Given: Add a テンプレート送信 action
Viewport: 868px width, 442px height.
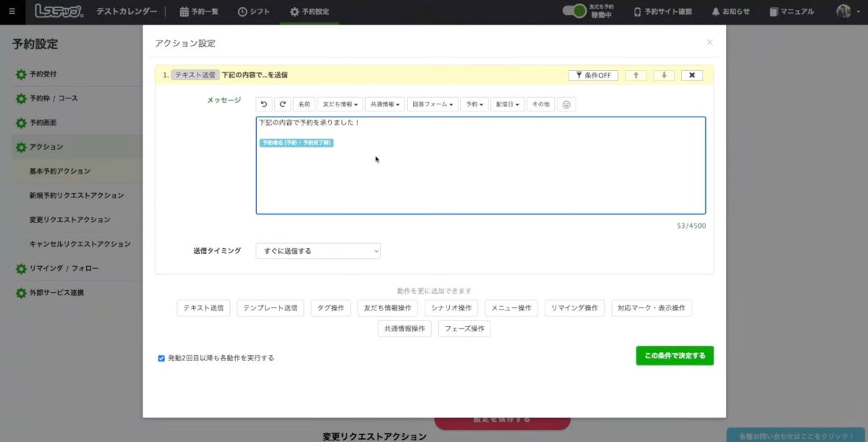Looking at the screenshot, I should (x=271, y=308).
